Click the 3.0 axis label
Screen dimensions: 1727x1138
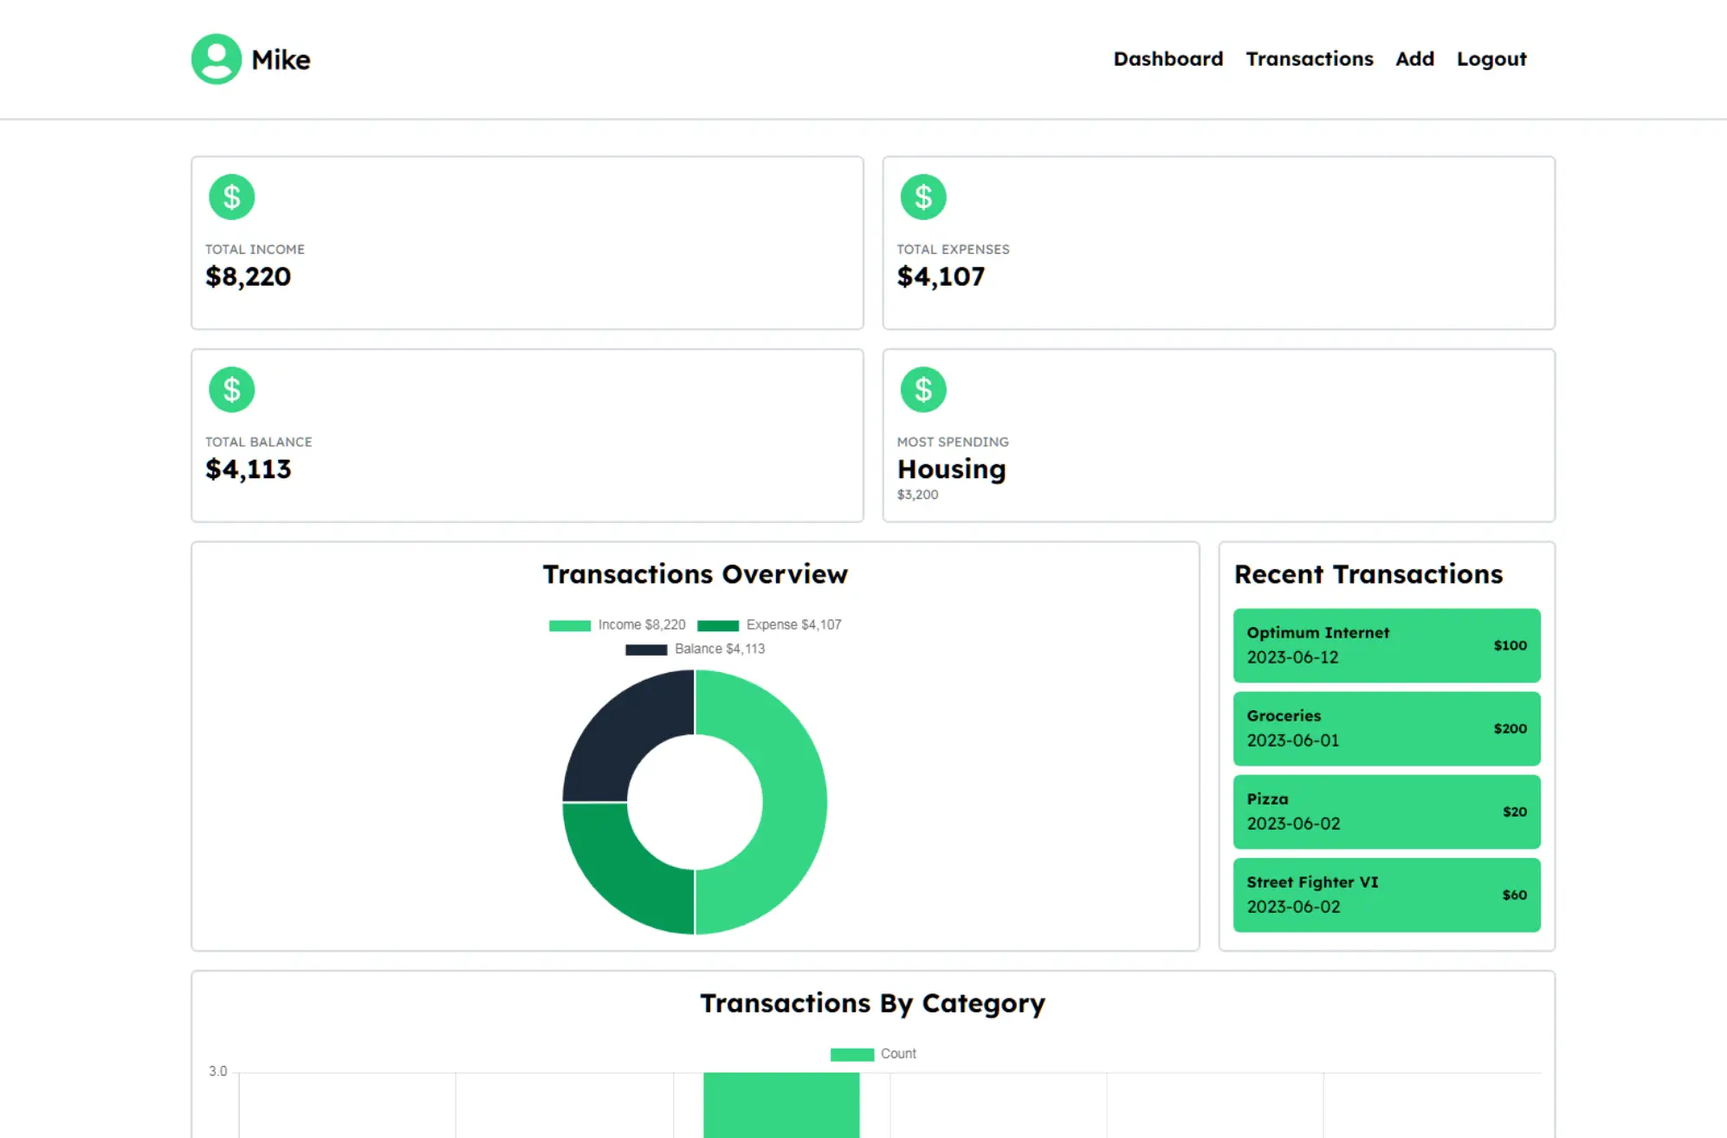[x=217, y=1071]
